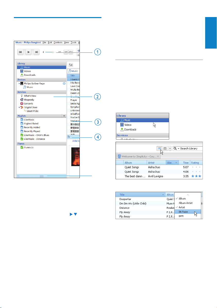The width and height of the screenshot is (217, 308).
Task: Open the 7digital Store
Action: [31, 107]
